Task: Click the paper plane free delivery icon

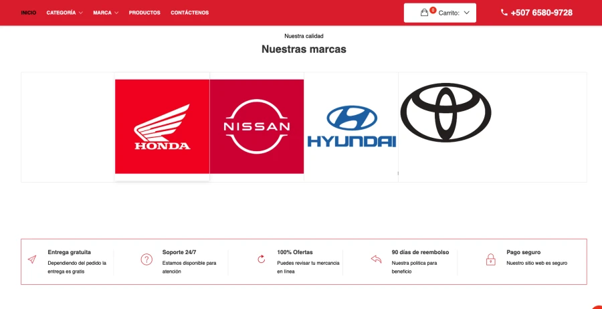Action: click(32, 260)
